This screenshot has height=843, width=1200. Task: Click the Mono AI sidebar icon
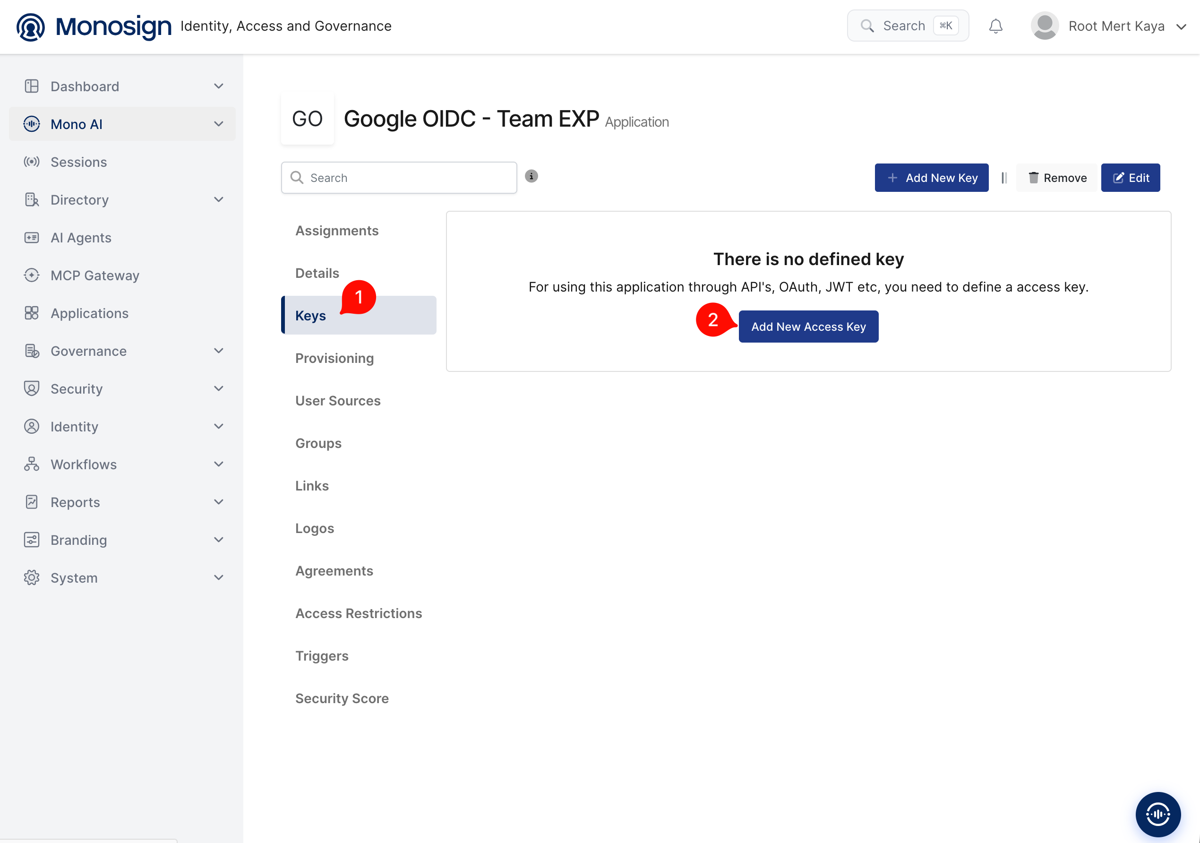tap(31, 124)
